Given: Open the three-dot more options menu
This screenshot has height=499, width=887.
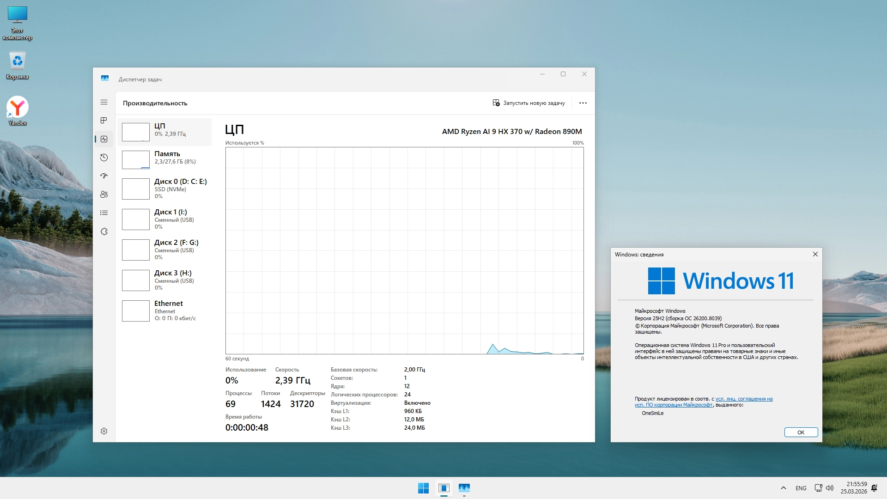Looking at the screenshot, I should point(583,103).
